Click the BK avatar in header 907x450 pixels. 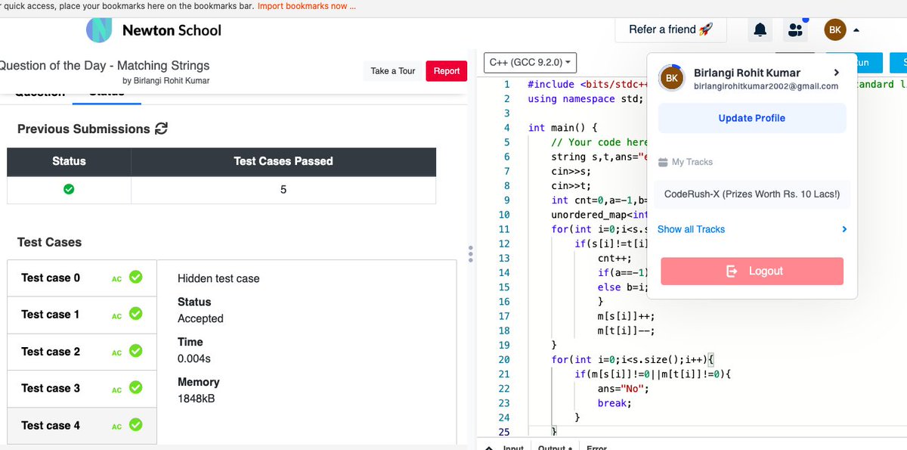835,30
